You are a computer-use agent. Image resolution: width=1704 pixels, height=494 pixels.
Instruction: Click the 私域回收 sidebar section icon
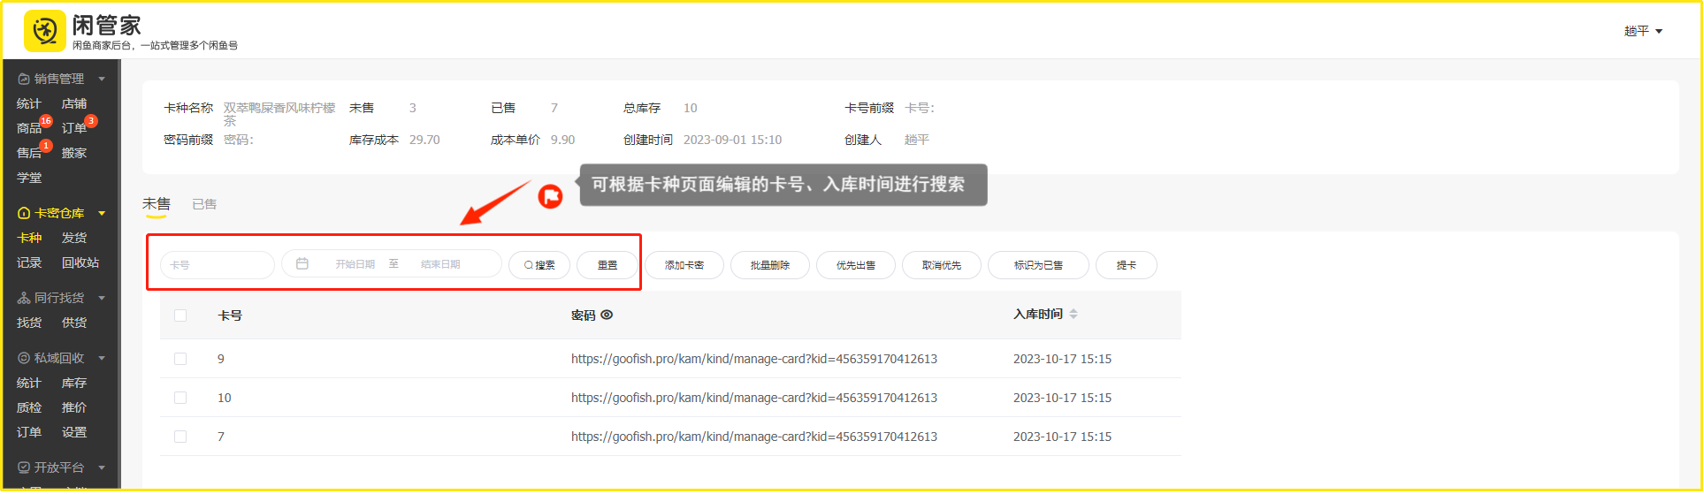[x=24, y=358]
